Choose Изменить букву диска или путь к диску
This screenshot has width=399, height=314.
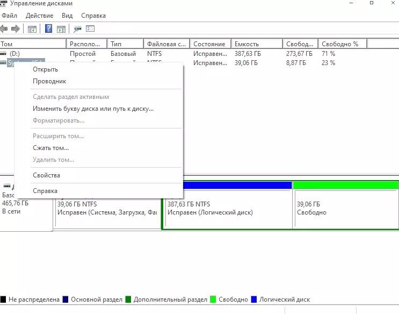93,109
